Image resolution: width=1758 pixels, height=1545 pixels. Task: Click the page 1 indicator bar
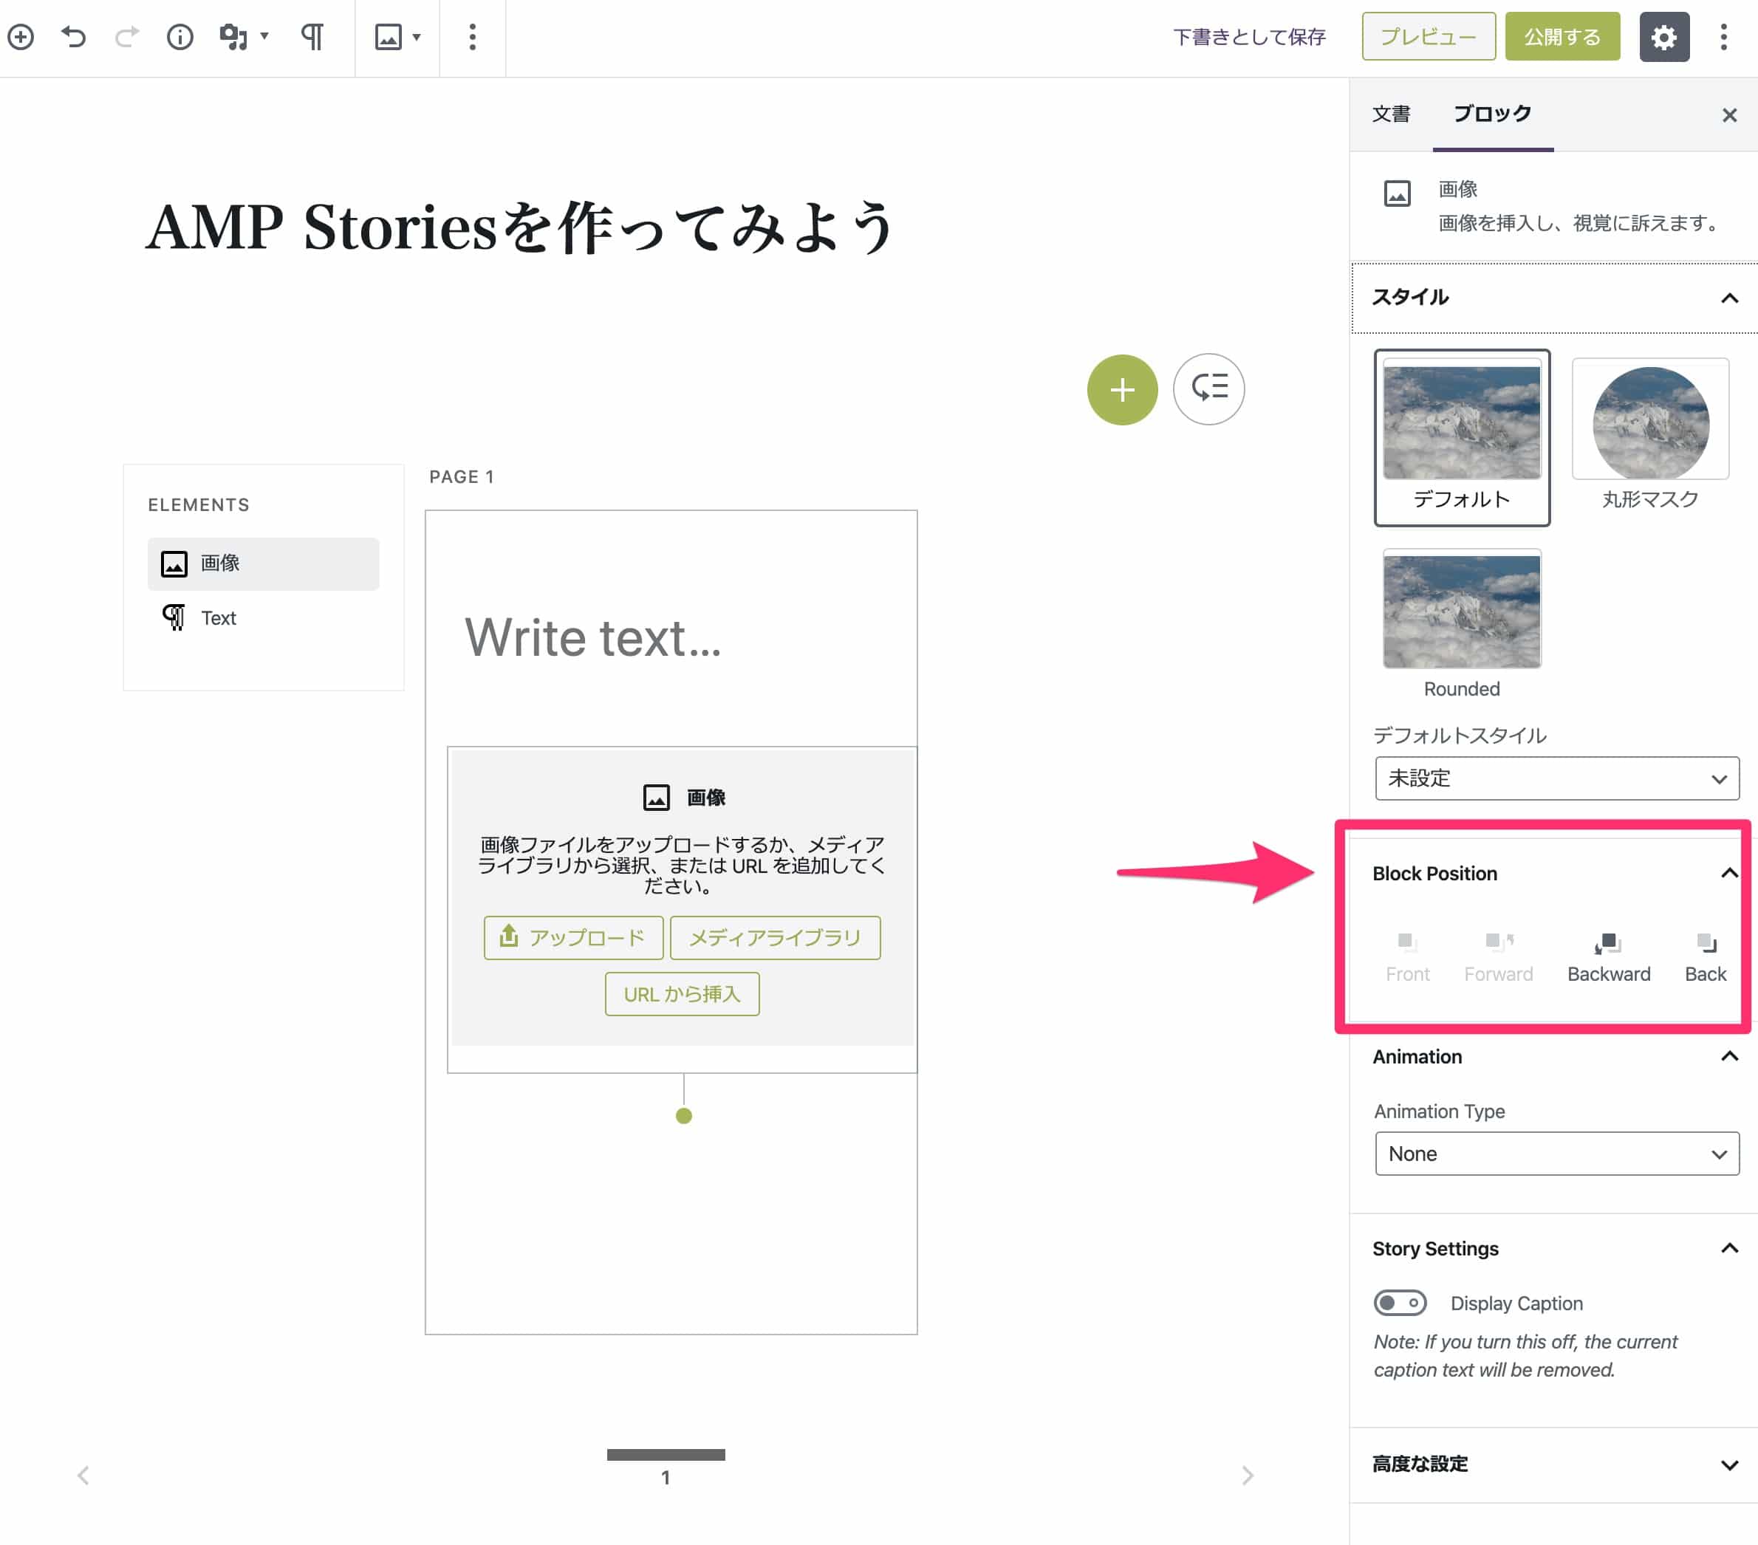666,1455
